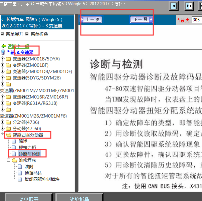Click page icon beside 换挡马达
The height and width of the screenshot is (201, 202).
[20, 173]
